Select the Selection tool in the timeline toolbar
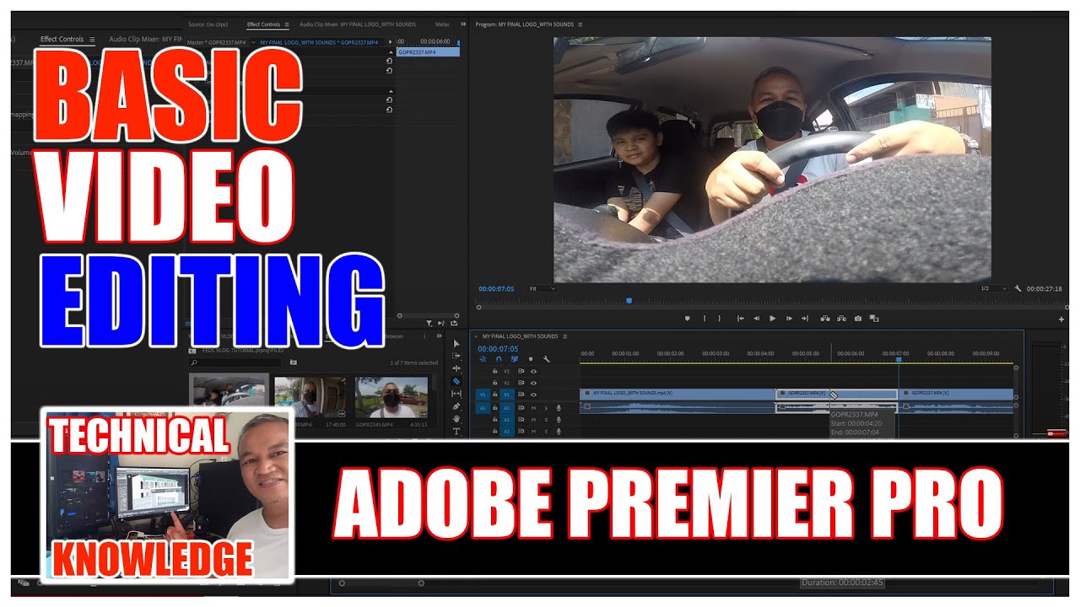This screenshot has height=607, width=1080. [x=456, y=344]
